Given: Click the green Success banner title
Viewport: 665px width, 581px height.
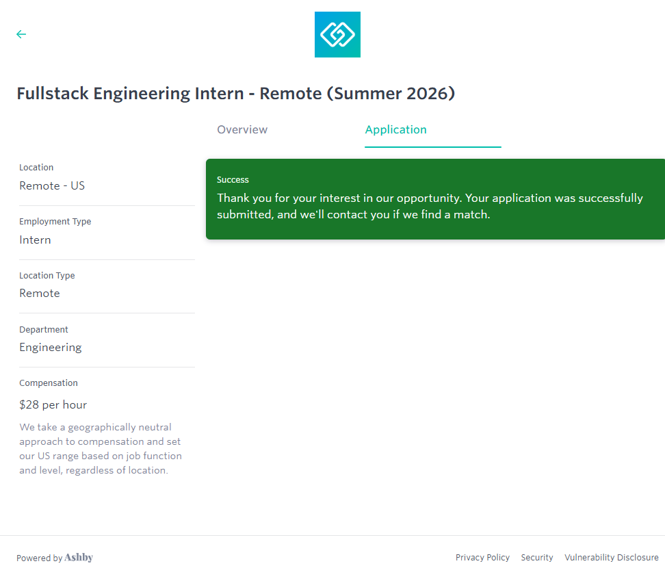Looking at the screenshot, I should (233, 180).
